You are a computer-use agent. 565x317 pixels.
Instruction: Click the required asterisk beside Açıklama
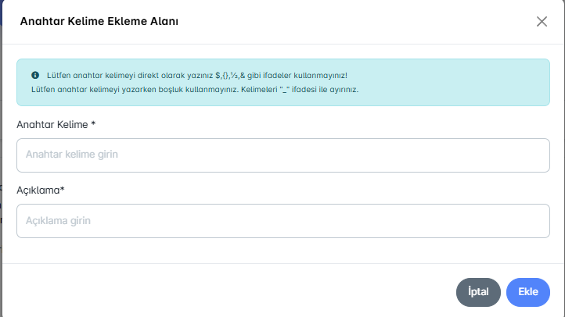pyautogui.click(x=62, y=190)
